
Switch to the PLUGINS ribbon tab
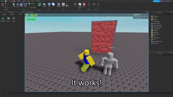pos(38,1)
